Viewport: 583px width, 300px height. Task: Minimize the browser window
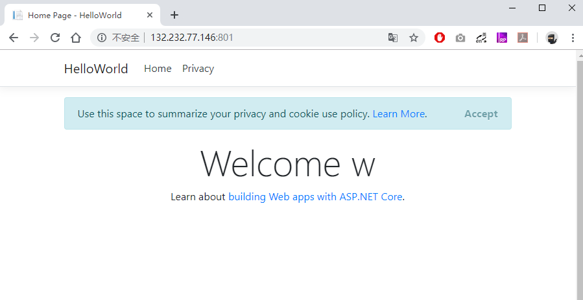click(x=512, y=8)
